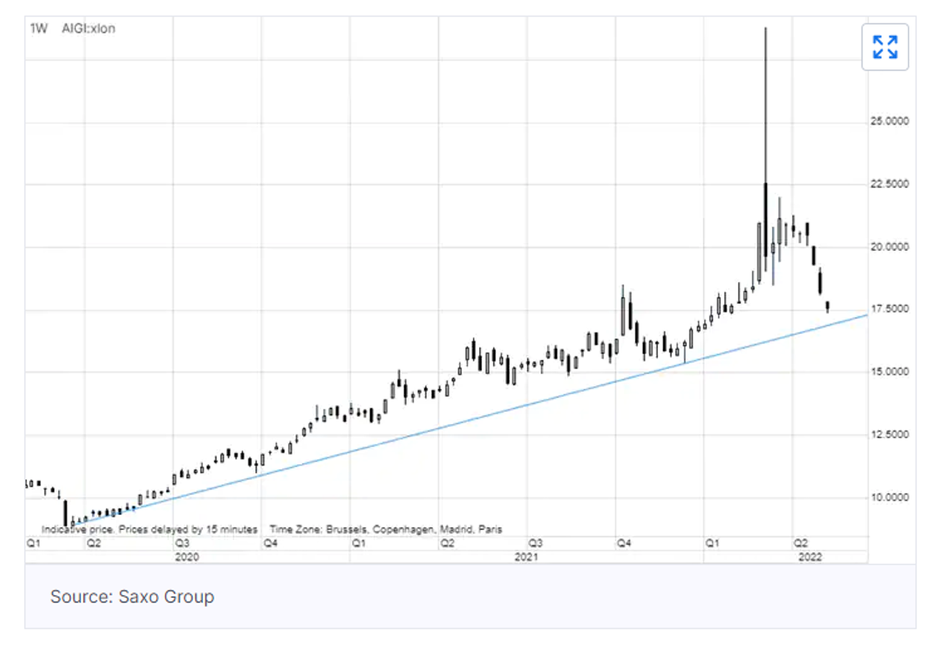Image resolution: width=943 pixels, height=648 pixels.
Task: Select the most recent candlestick near 17.5
Action: [x=827, y=306]
